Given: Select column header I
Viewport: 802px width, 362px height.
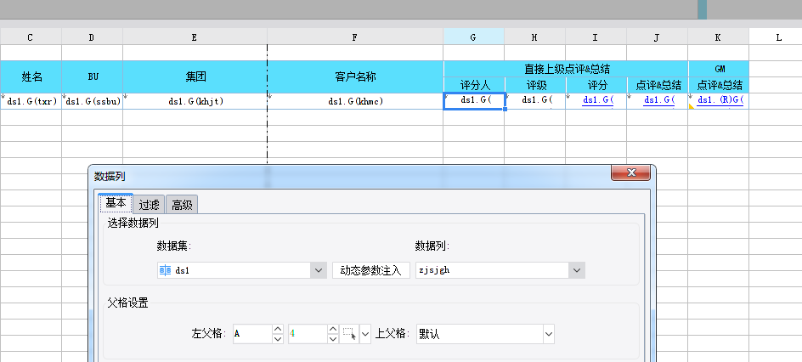Looking at the screenshot, I should coord(596,37).
